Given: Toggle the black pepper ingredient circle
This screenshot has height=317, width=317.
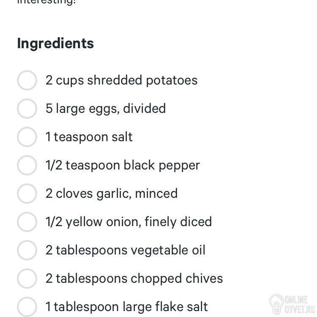Looking at the screenshot, I should click(x=27, y=165).
